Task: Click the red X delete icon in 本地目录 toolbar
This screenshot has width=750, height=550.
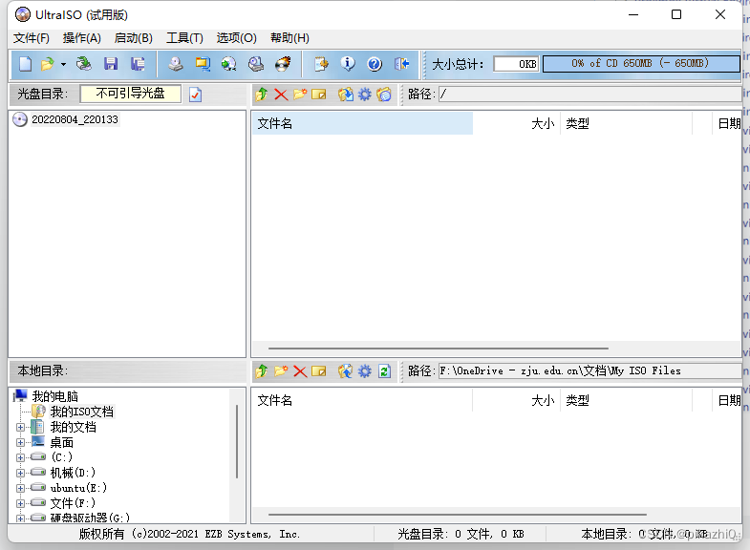Action: pyautogui.click(x=300, y=371)
